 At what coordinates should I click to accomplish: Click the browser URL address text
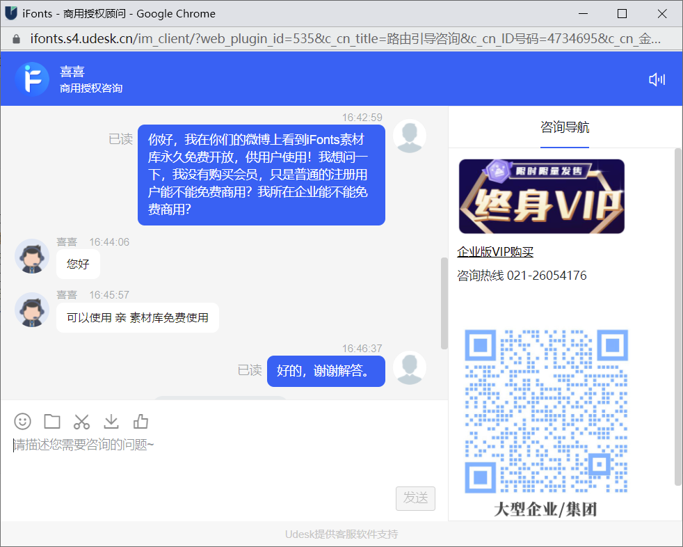pos(345,39)
